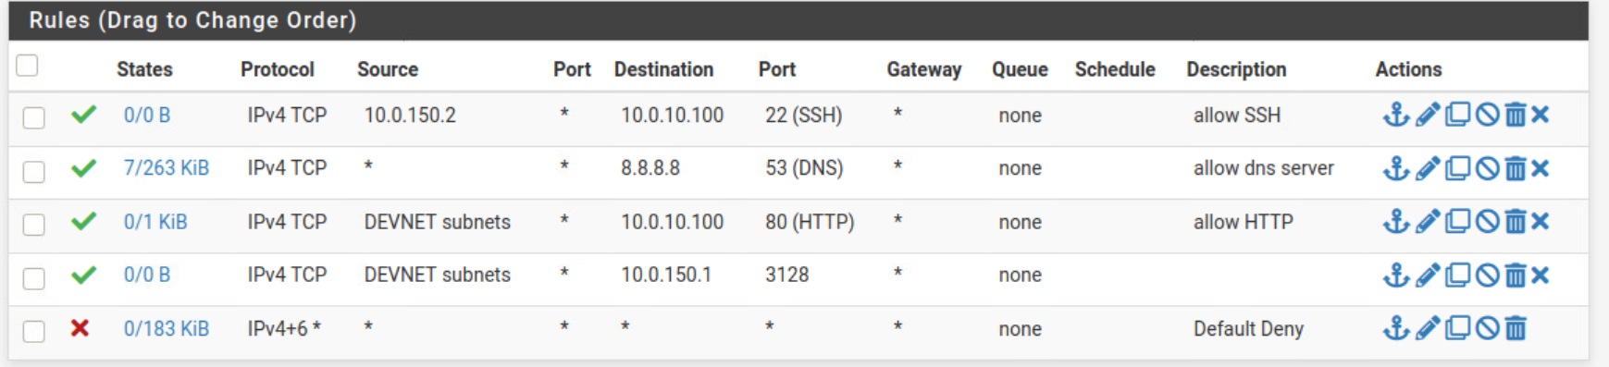This screenshot has width=1609, height=367.
Task: Select checkbox for Default Deny rule
Action: pos(34,331)
